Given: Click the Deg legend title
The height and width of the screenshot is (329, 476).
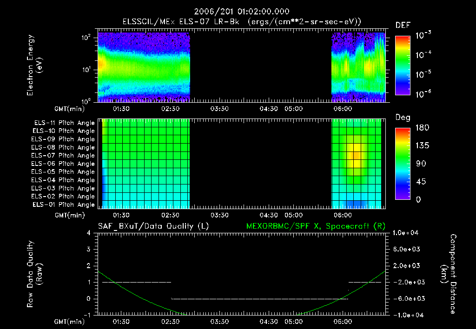Looking at the screenshot, I should pos(403,118).
